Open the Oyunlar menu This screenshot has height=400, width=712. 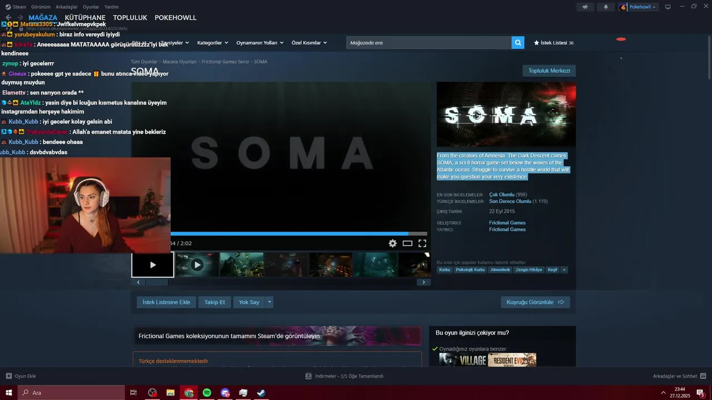(91, 7)
